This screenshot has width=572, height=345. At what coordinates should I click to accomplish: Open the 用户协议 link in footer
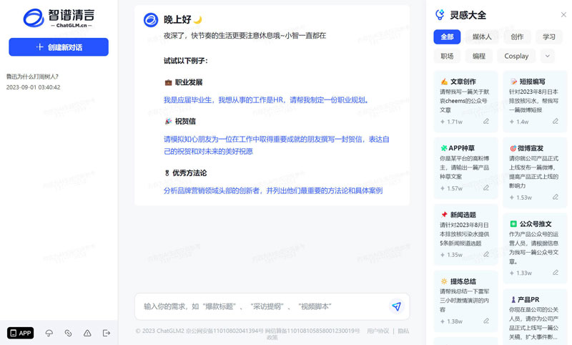pos(378,331)
